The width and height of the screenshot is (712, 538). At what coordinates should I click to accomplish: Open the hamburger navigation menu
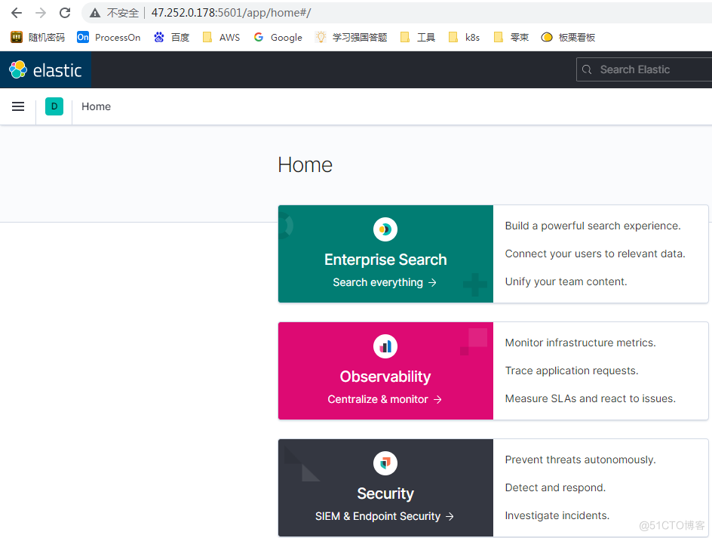click(18, 106)
